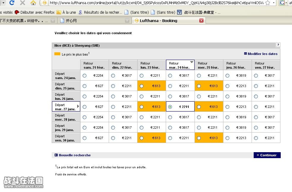The height and width of the screenshot is (192, 292).
Task: Click the stop loading X icon
Action: (23, 3)
